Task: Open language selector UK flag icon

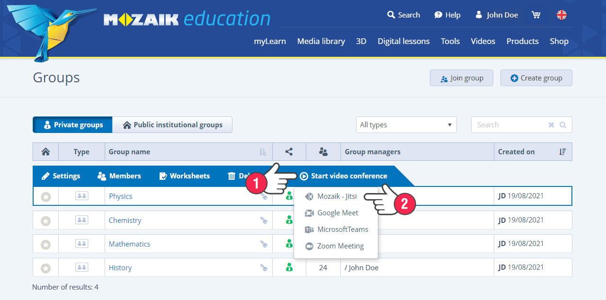Action: [x=561, y=15]
